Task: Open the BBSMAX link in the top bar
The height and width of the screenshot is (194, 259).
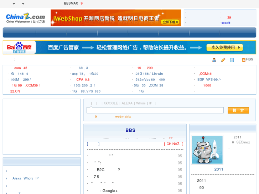Action: pos(71,3)
